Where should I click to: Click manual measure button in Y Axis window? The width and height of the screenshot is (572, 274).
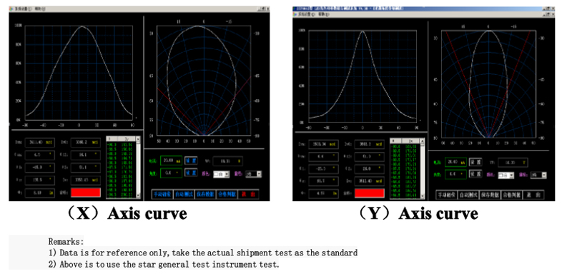click(446, 195)
